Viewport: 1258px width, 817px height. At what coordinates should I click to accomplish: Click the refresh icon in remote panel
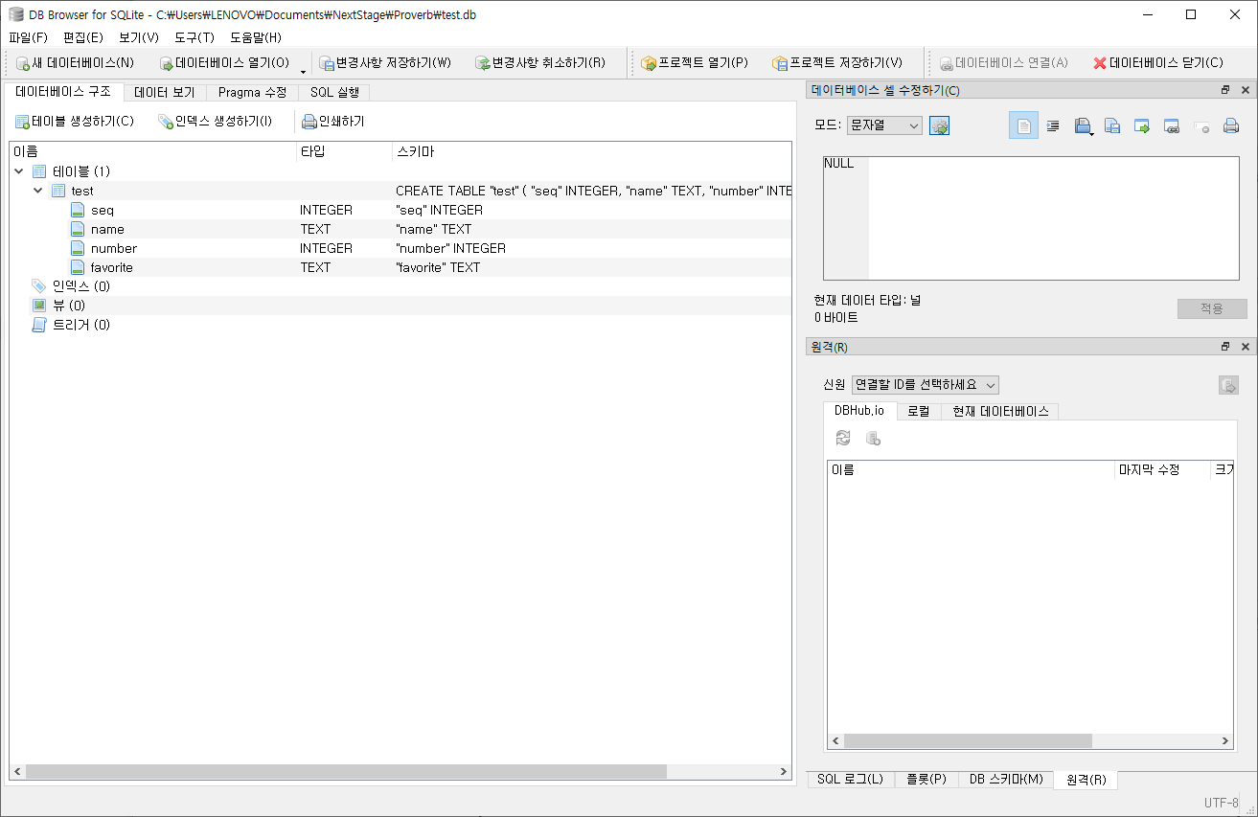(x=843, y=438)
